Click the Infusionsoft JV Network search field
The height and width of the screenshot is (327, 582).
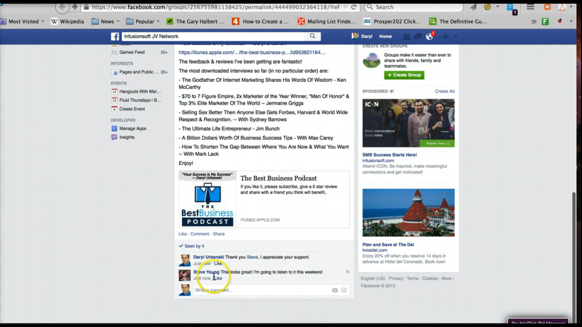(213, 37)
